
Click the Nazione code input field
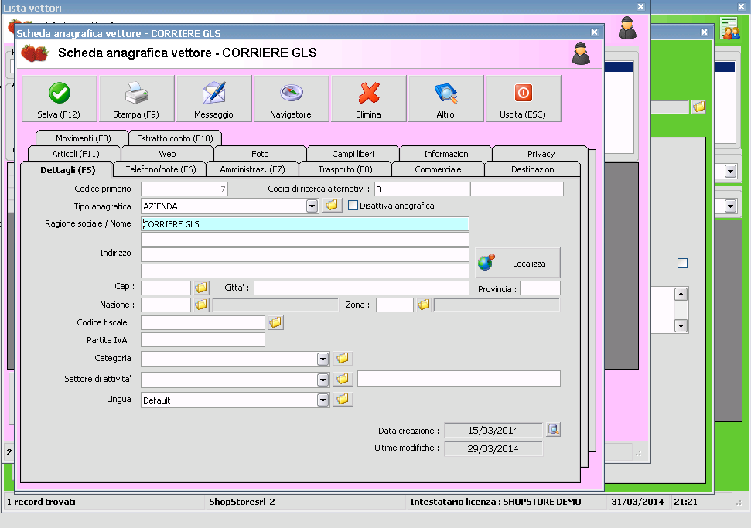point(166,305)
